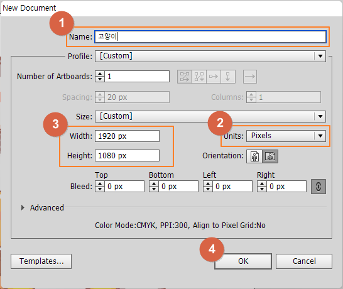Decrease the Left bleed value
Viewport: 343px width, 289px height.
(208, 189)
